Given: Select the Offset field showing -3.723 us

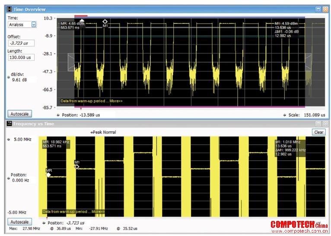Looking at the screenshot, I should pyautogui.click(x=21, y=43).
